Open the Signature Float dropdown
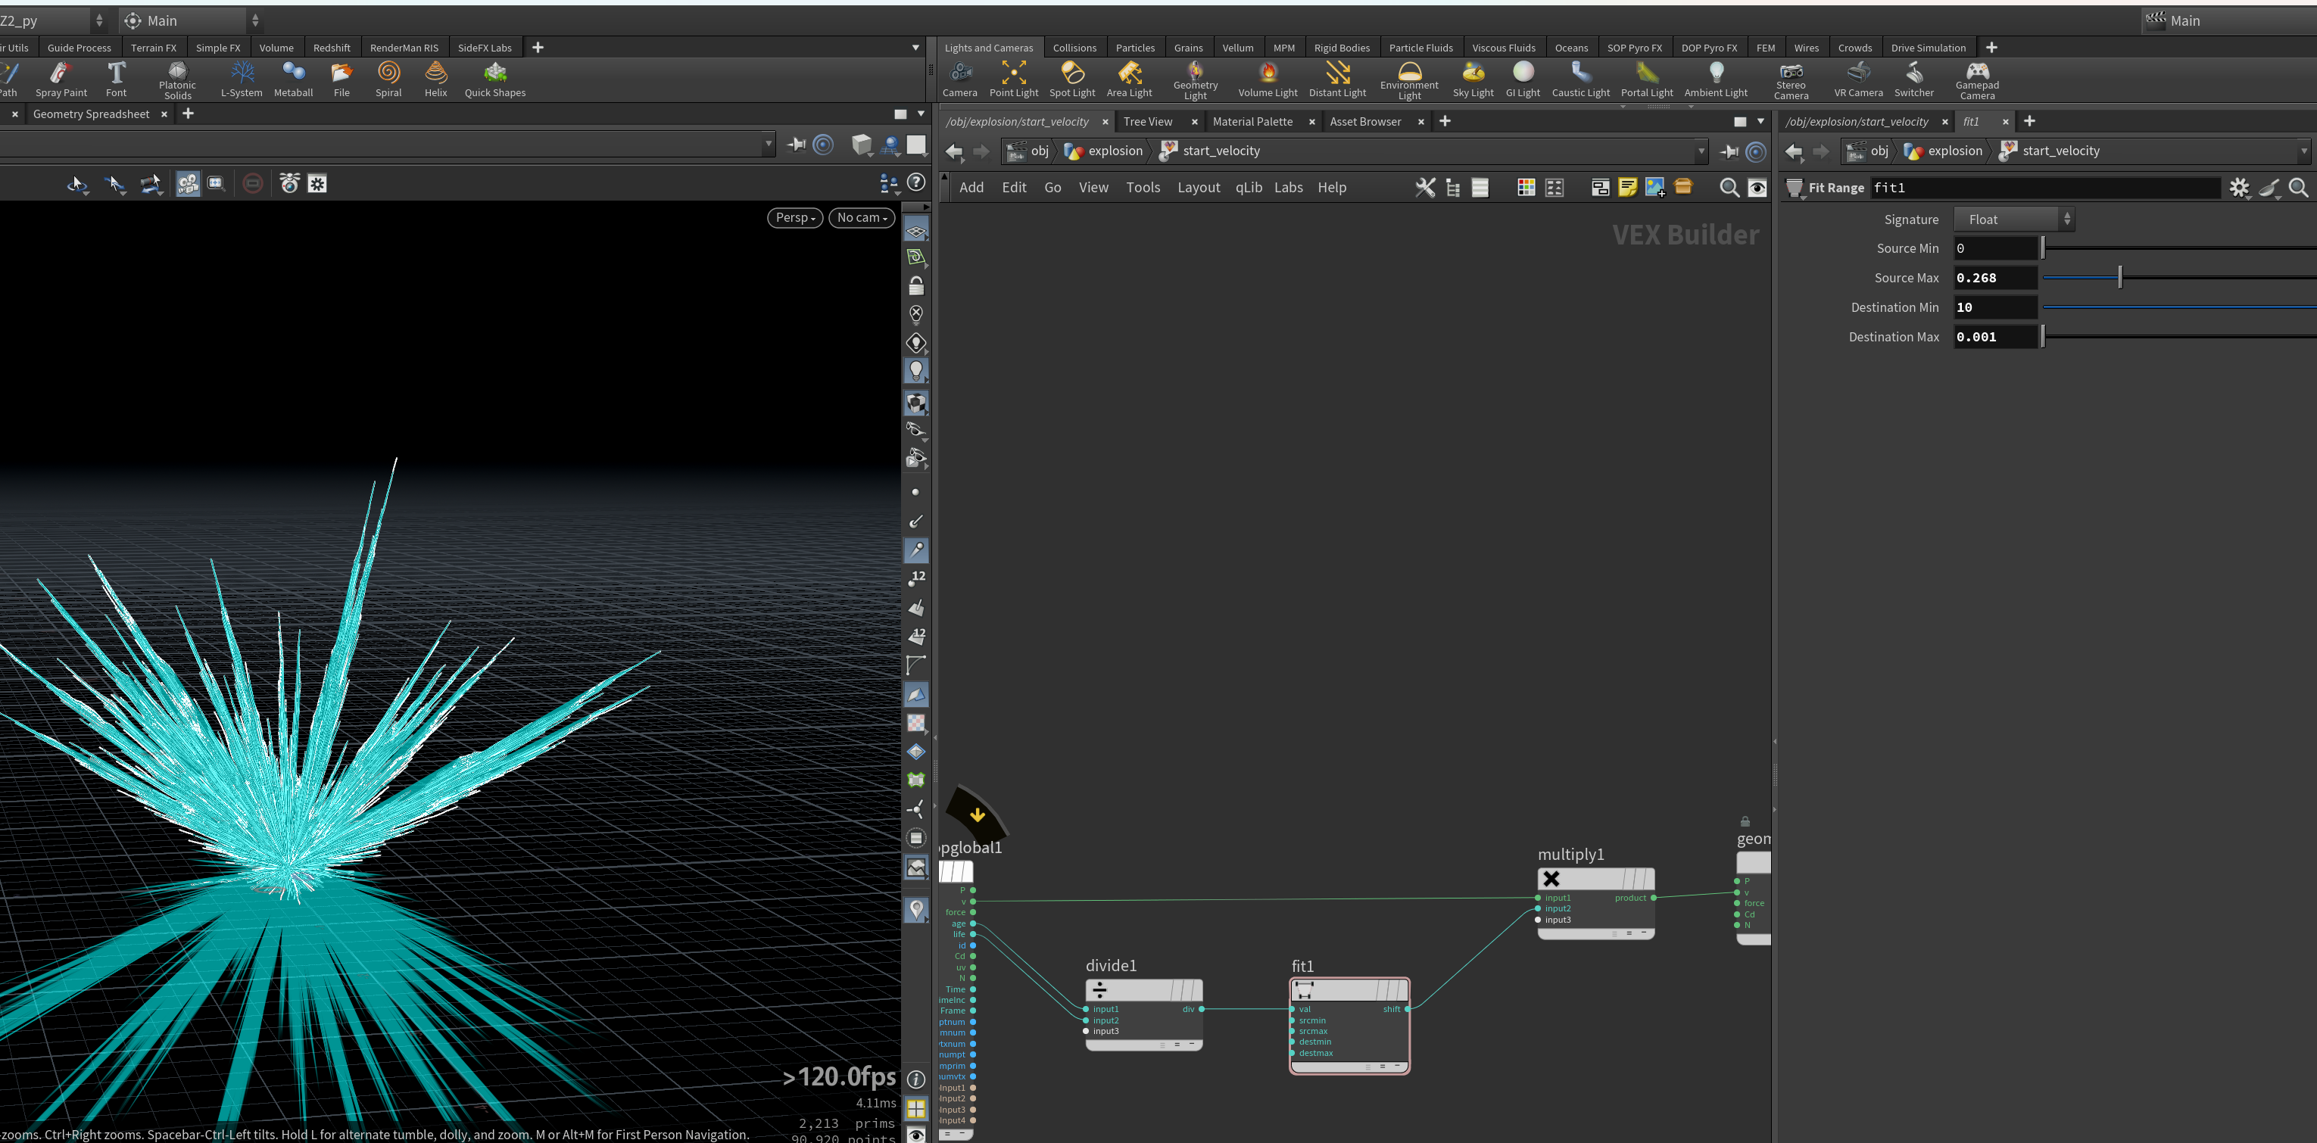The height and width of the screenshot is (1143, 2317). click(2014, 220)
